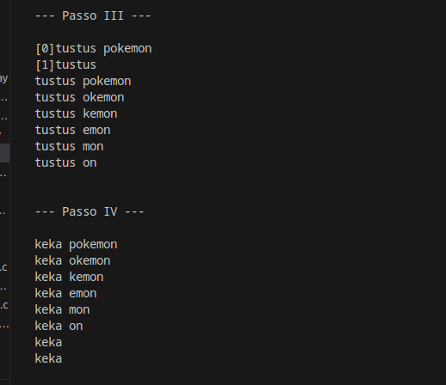446x385 pixels.
Task: Click the '--- Passo III ---' header line
Action: tap(93, 15)
